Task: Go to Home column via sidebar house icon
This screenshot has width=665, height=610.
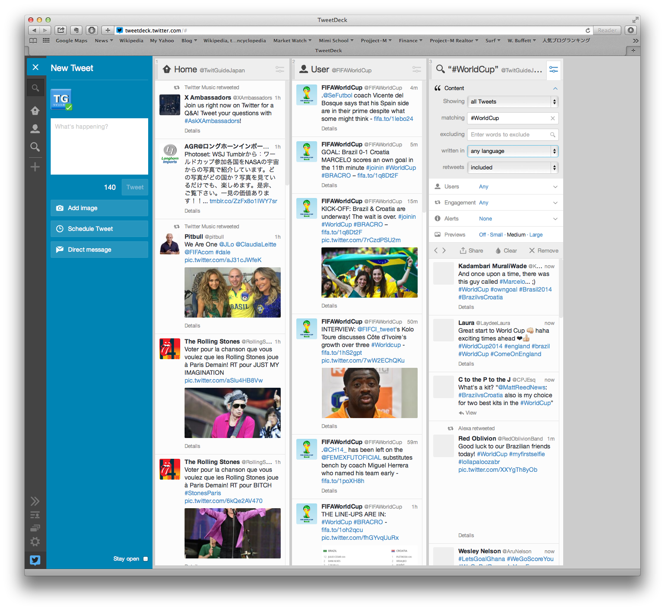Action: click(x=35, y=110)
